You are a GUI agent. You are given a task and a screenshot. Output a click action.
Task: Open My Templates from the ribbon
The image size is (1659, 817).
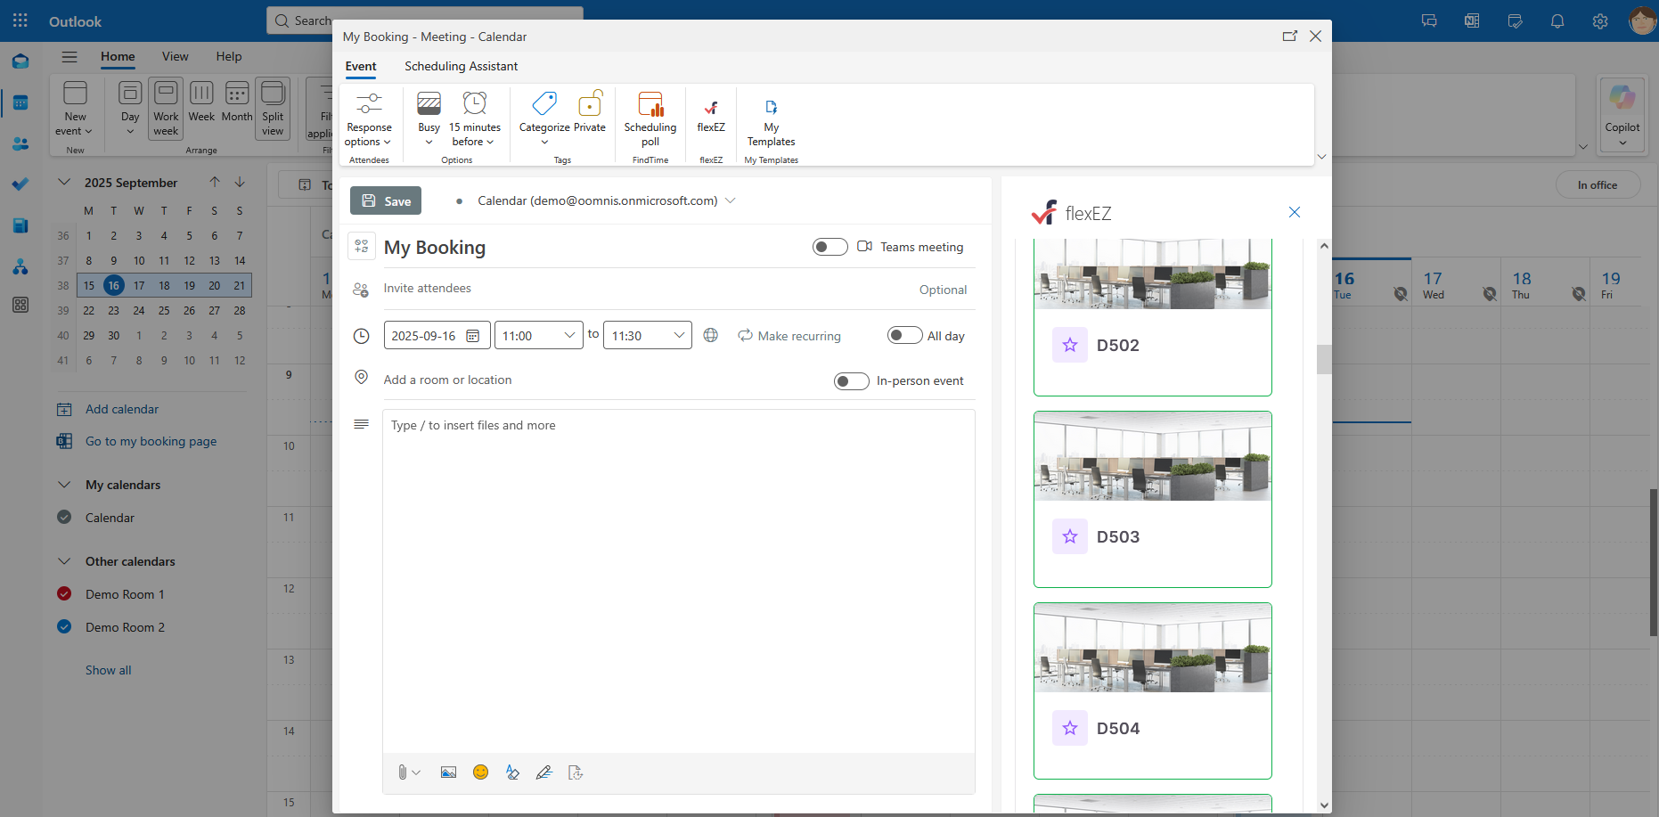[770, 120]
